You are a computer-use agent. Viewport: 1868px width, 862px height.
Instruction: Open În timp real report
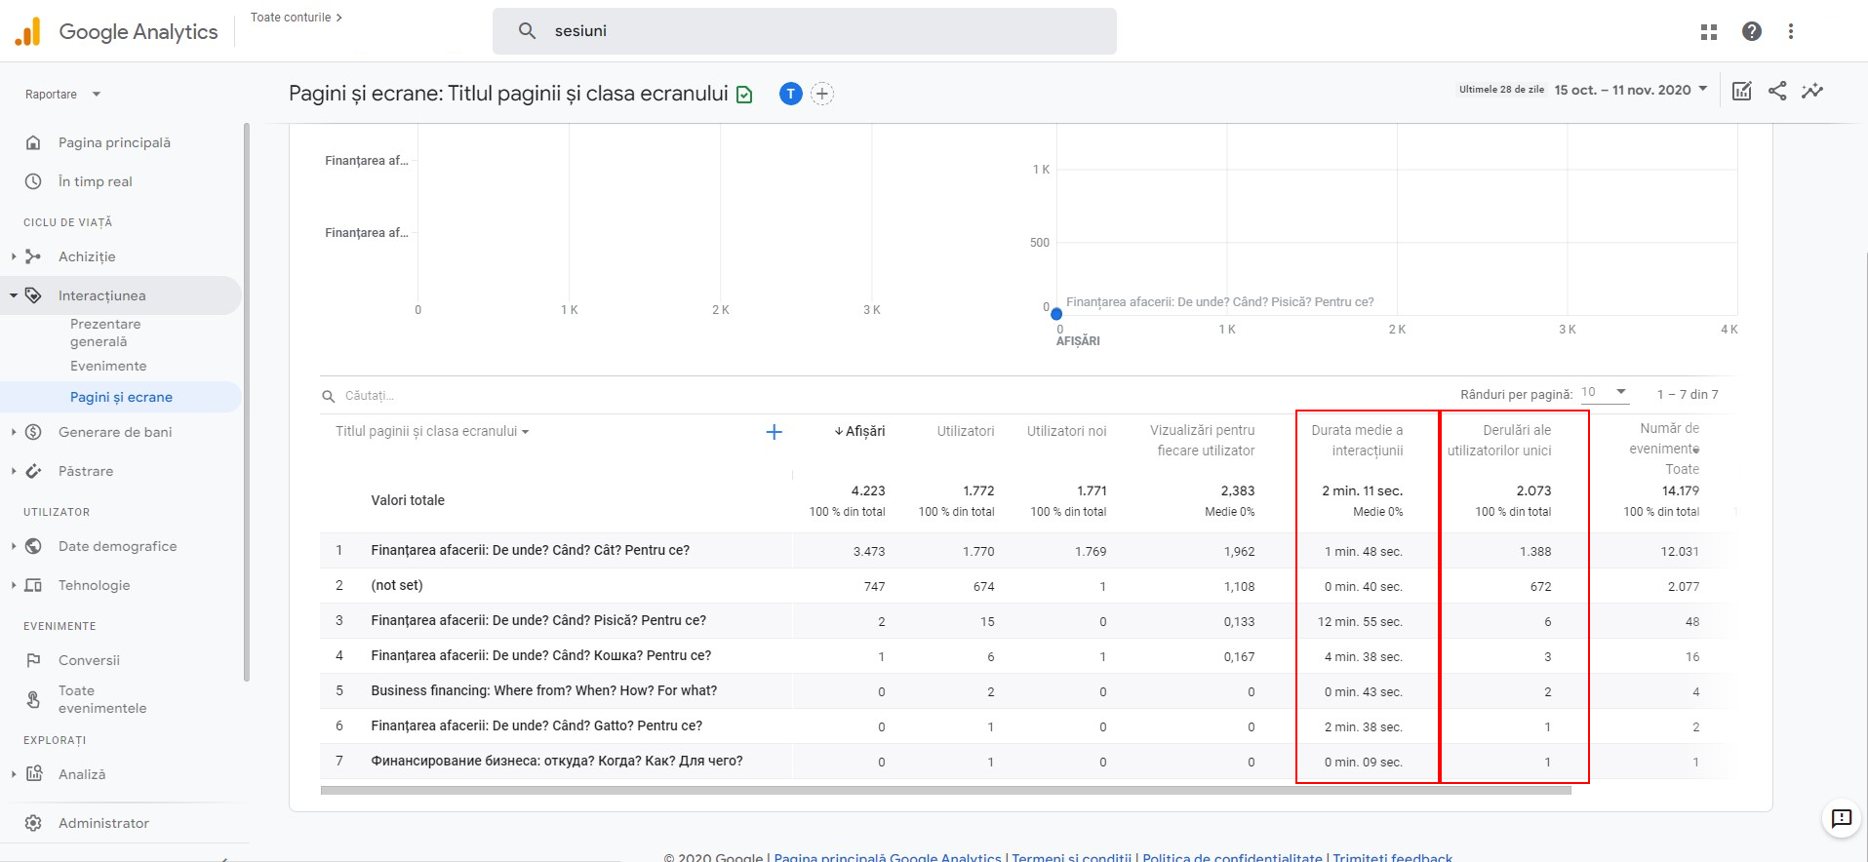[95, 181]
